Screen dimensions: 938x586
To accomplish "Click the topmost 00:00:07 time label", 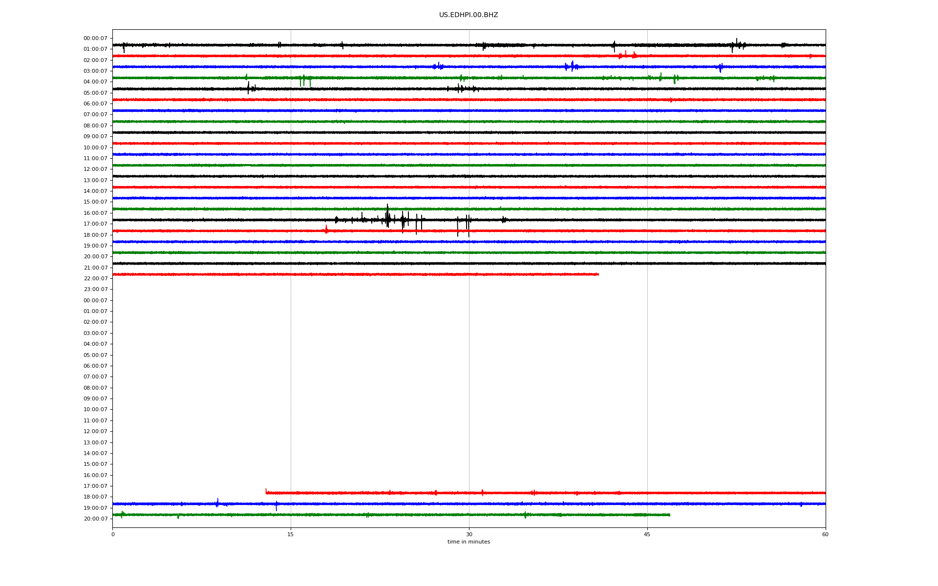I will click(95, 38).
